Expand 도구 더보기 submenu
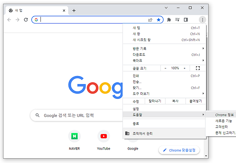 [x=164, y=94]
